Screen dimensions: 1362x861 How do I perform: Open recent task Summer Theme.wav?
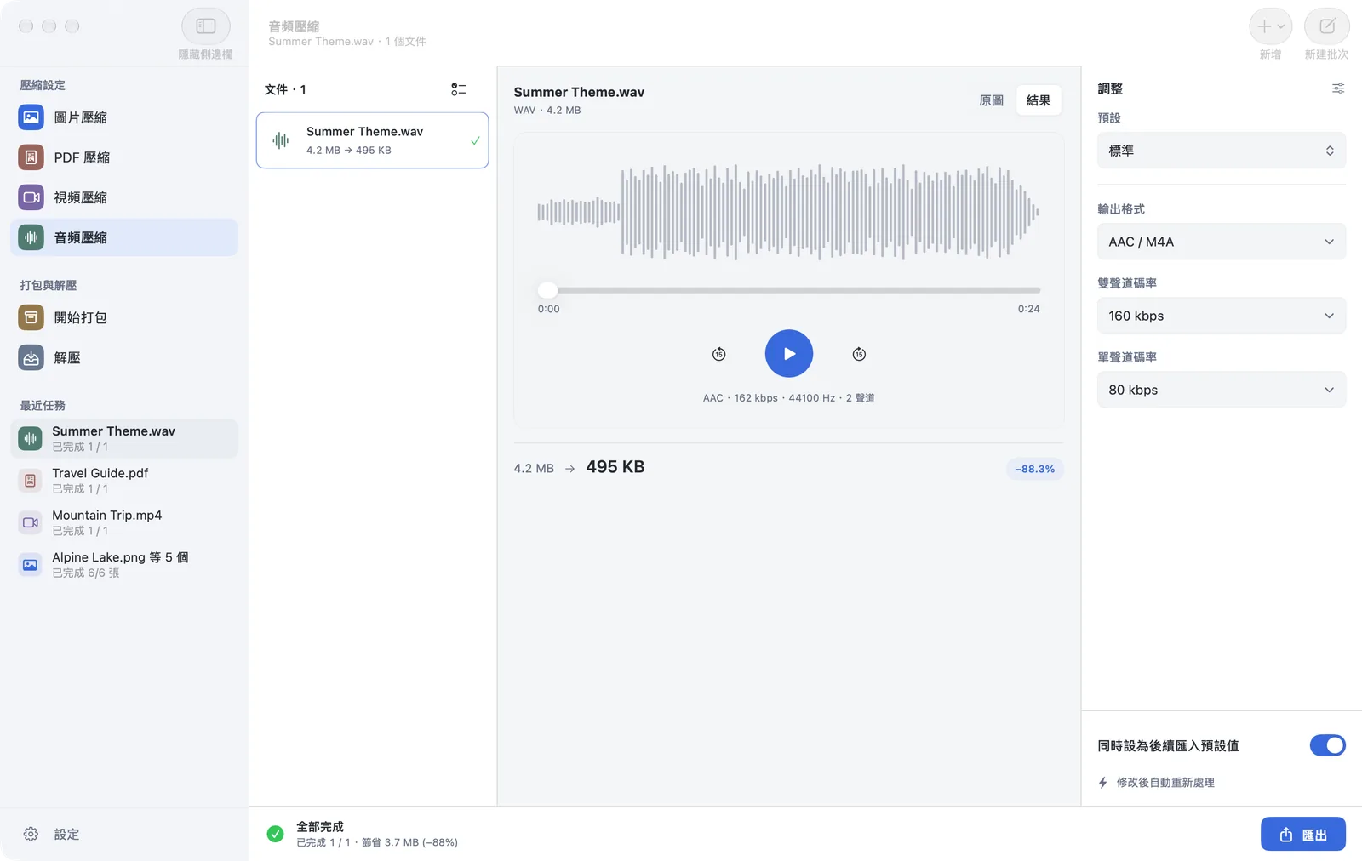[124, 438]
